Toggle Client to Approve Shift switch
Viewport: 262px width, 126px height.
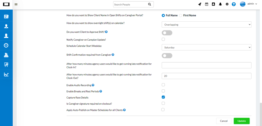(167, 33)
